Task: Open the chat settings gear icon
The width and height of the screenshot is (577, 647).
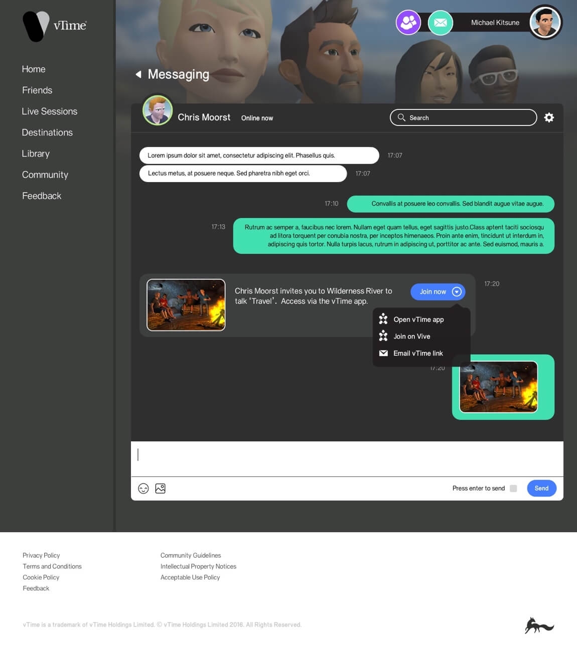Action: 549,117
